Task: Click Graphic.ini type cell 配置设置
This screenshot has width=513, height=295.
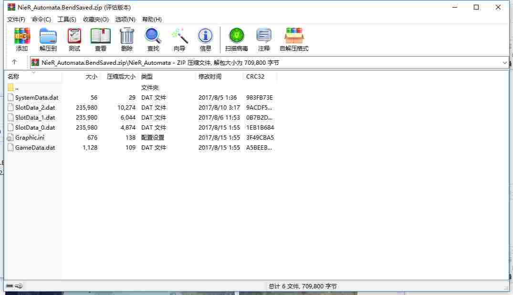Action: click(x=152, y=138)
